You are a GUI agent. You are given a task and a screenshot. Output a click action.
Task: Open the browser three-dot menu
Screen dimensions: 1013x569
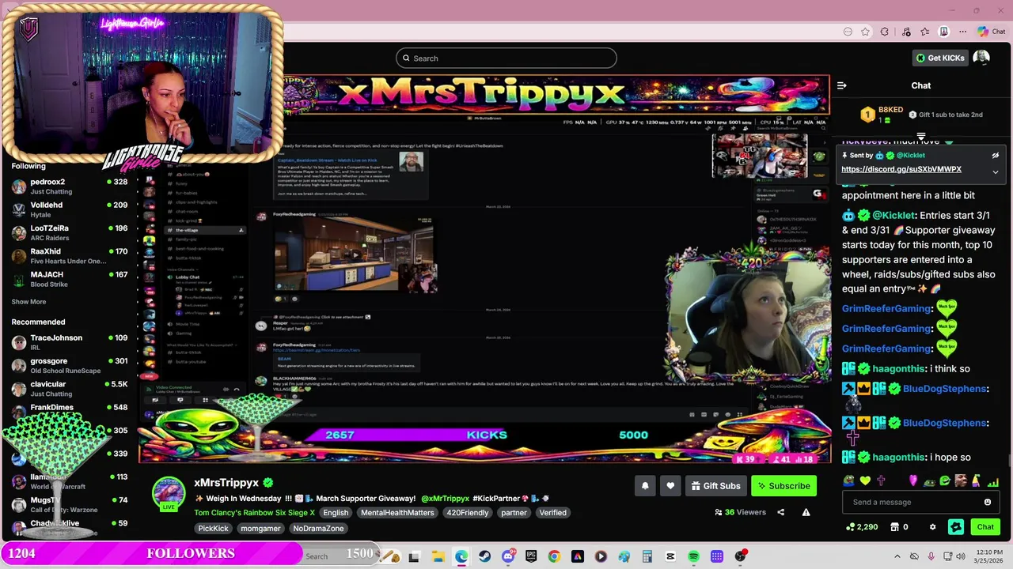962,32
